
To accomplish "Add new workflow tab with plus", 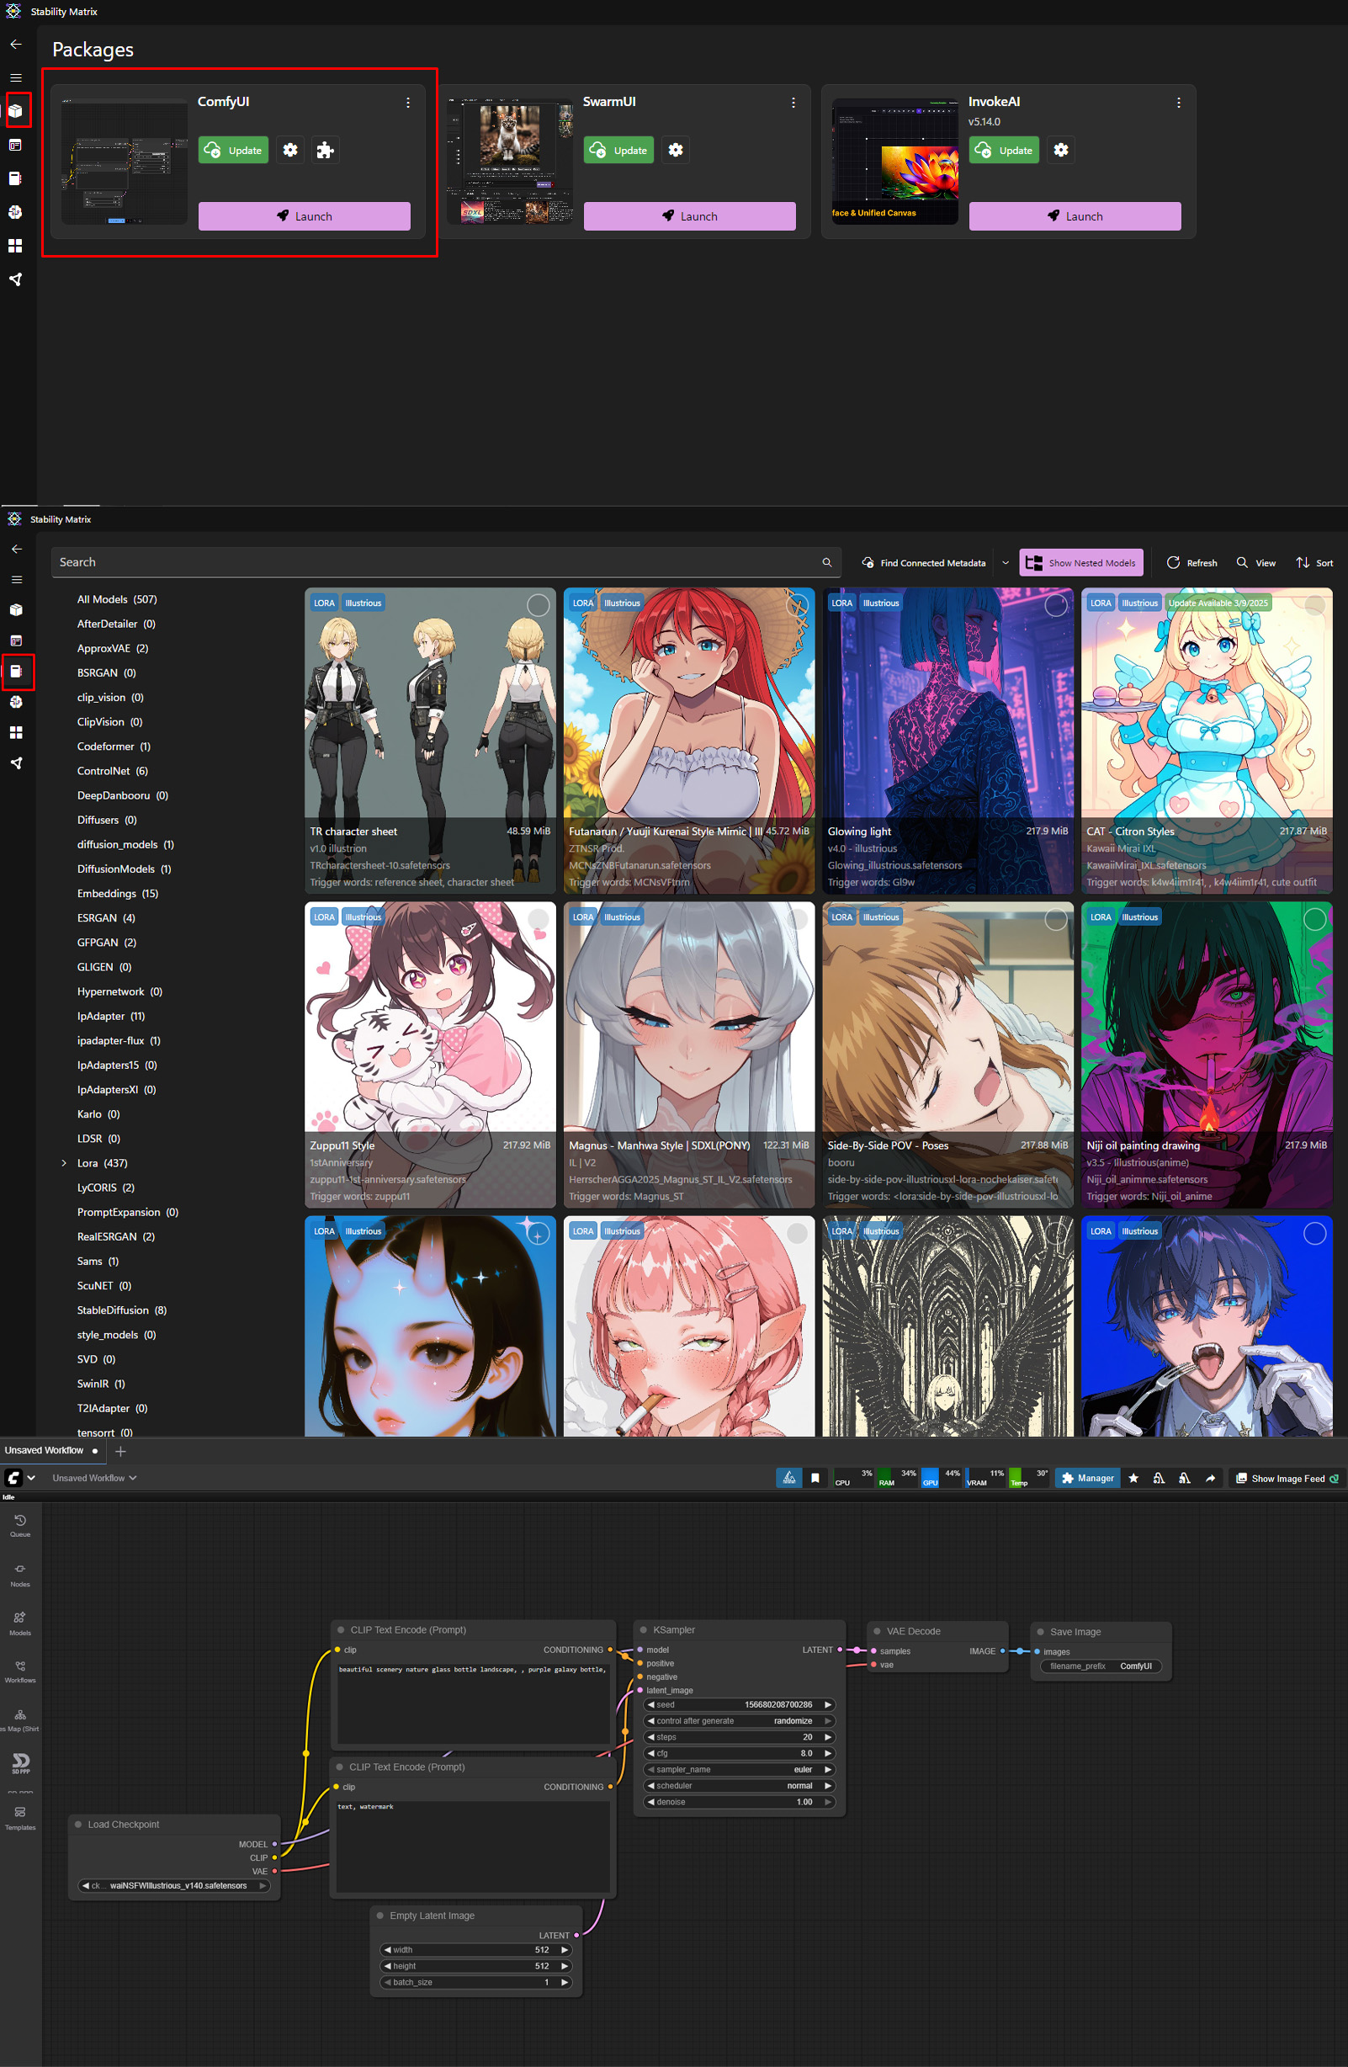I will (x=120, y=1451).
